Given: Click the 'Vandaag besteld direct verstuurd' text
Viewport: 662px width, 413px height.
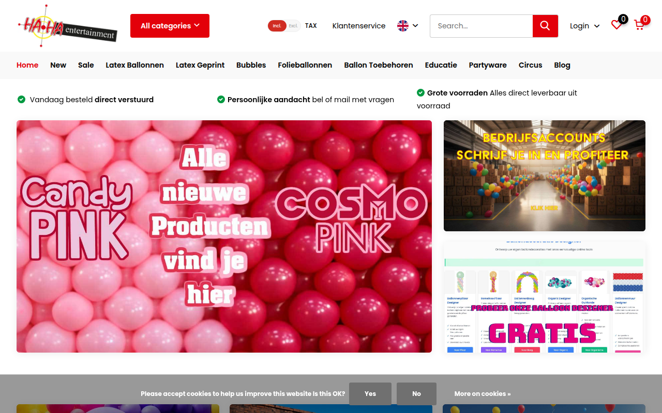Looking at the screenshot, I should tap(92, 100).
